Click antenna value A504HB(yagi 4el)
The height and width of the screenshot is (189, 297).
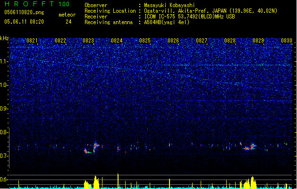tap(167, 22)
